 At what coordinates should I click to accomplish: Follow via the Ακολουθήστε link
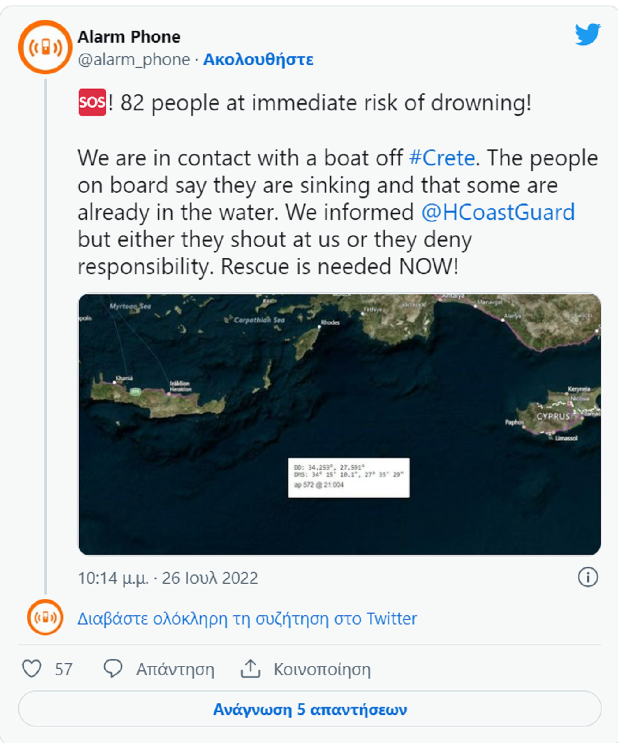click(x=258, y=60)
